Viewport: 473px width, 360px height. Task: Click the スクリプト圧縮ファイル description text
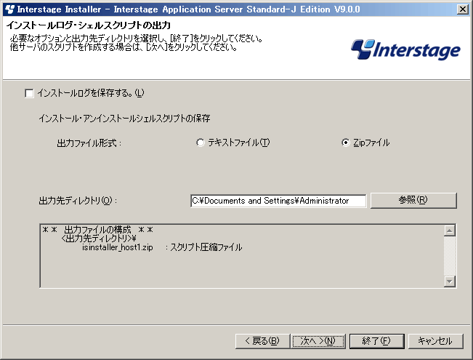pos(206,247)
